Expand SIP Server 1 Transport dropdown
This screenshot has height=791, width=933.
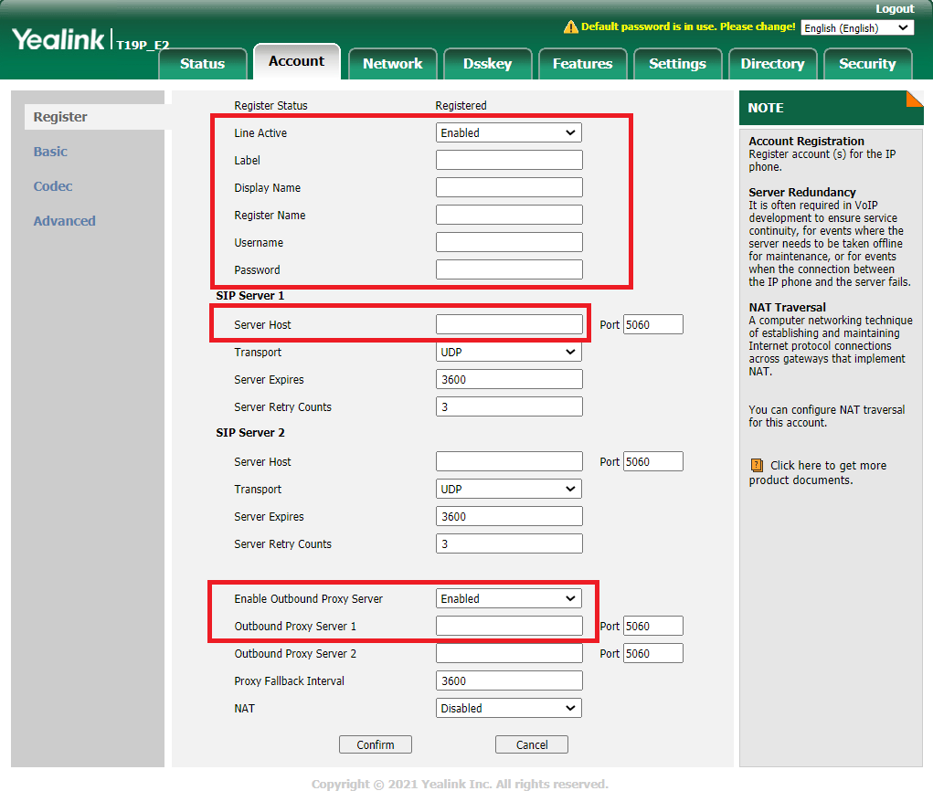pyautogui.click(x=508, y=353)
